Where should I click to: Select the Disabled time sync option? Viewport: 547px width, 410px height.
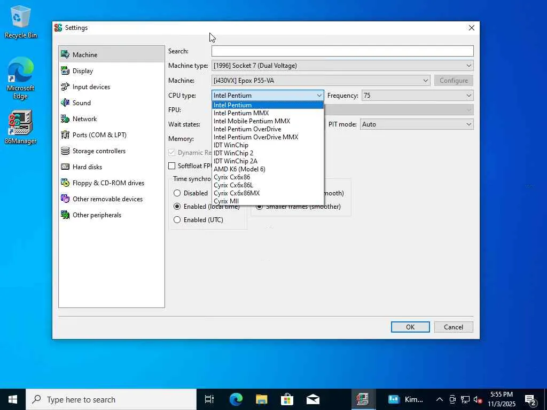[x=177, y=193]
